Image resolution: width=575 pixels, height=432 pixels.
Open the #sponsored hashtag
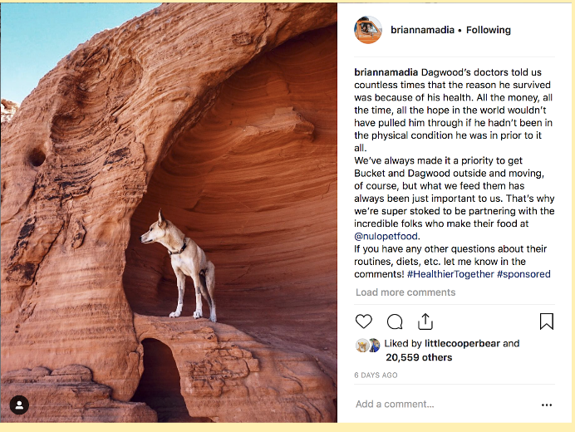point(523,274)
